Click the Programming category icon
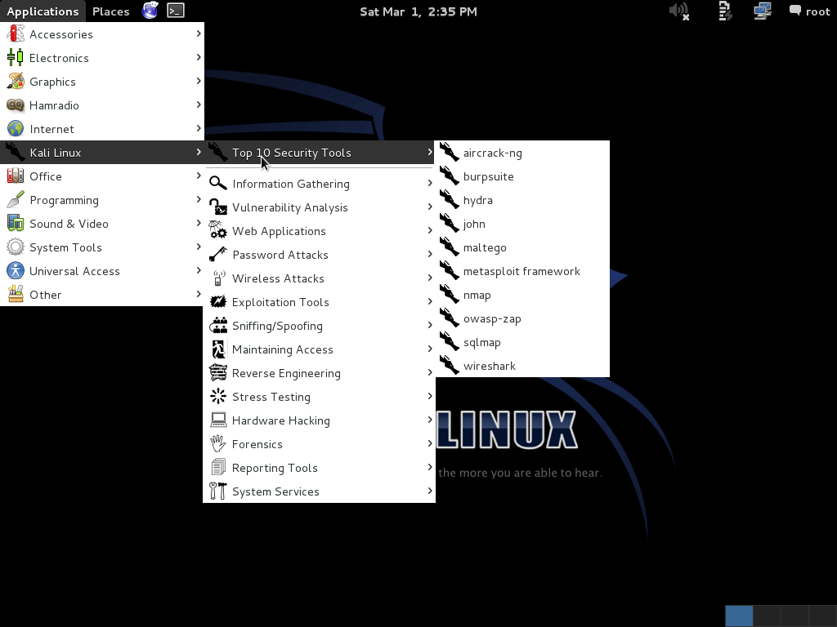The height and width of the screenshot is (627, 837). click(x=16, y=200)
